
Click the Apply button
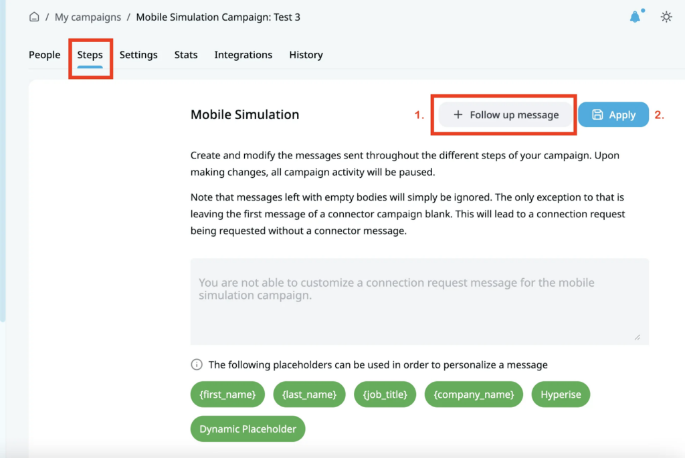click(x=613, y=114)
